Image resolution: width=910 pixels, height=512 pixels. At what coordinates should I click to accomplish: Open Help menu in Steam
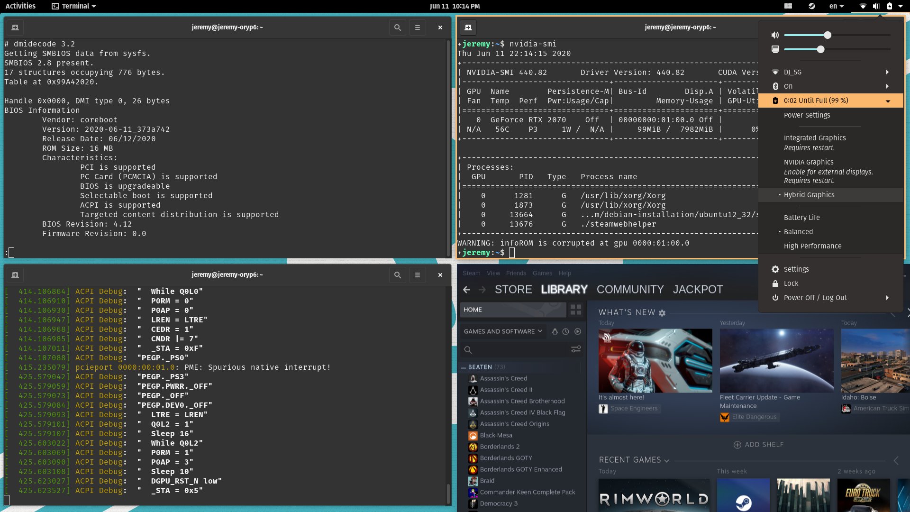point(564,273)
